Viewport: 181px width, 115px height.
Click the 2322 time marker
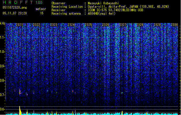37,25
